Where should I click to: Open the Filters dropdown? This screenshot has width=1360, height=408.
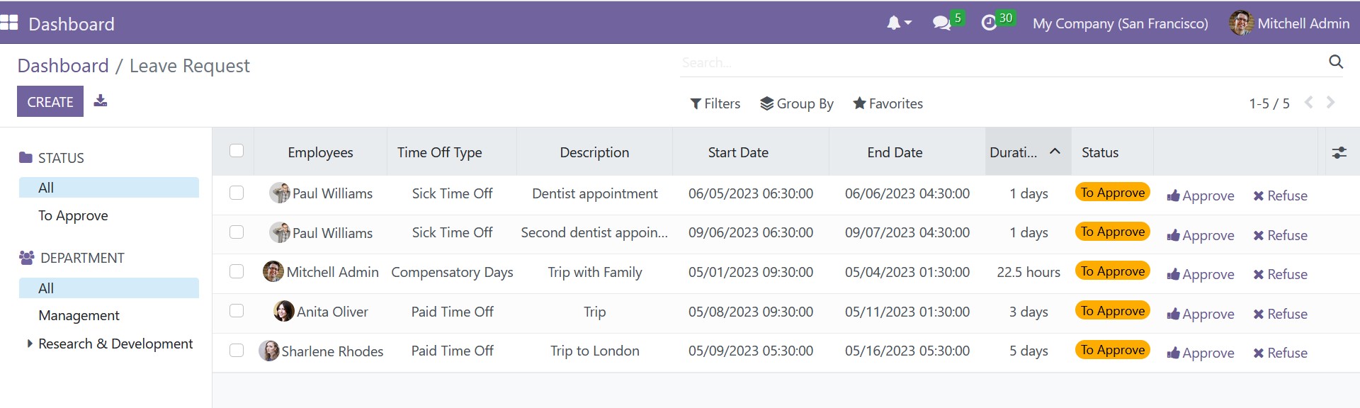(715, 103)
